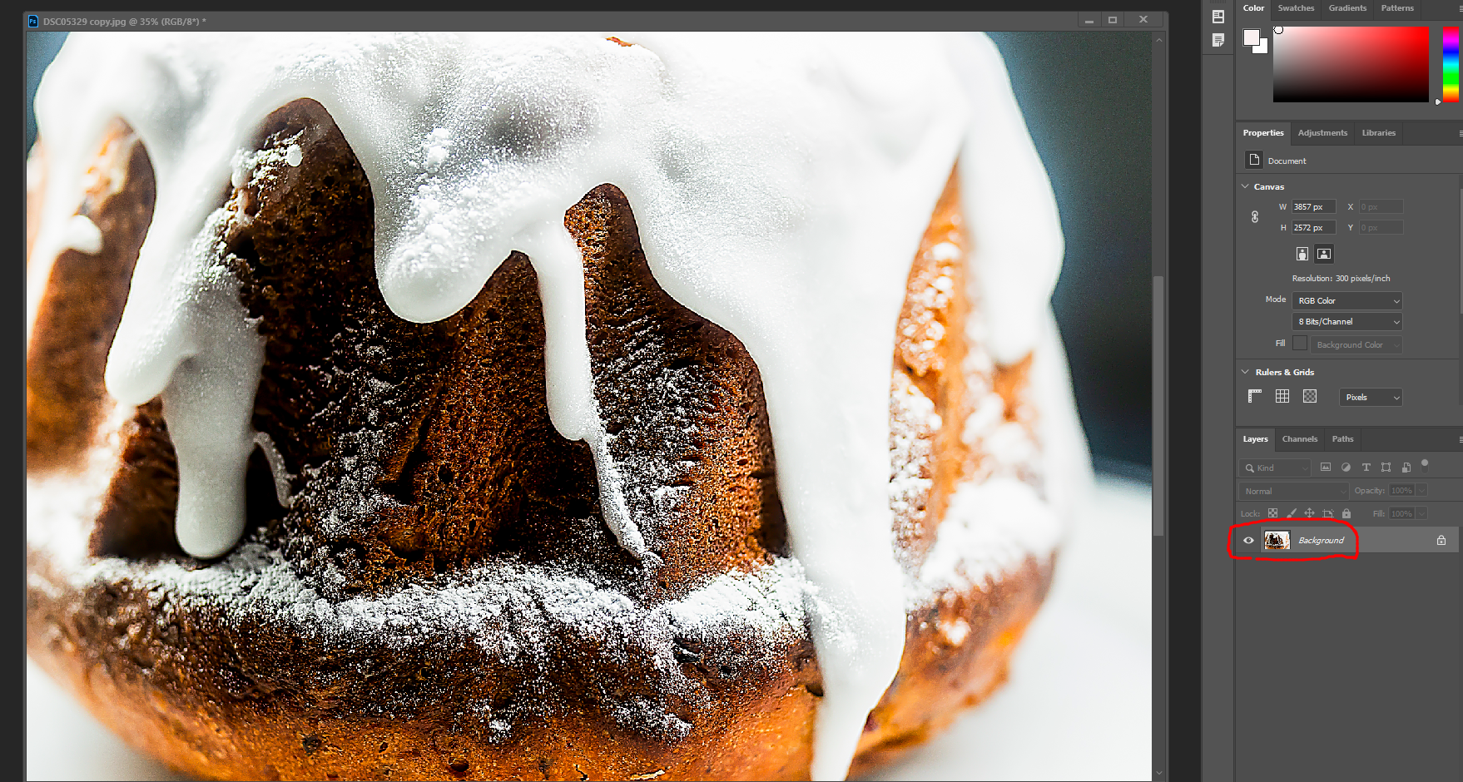Filter layers by adjustment layers icon
Screen dimensions: 1463x782
[x=1346, y=468]
